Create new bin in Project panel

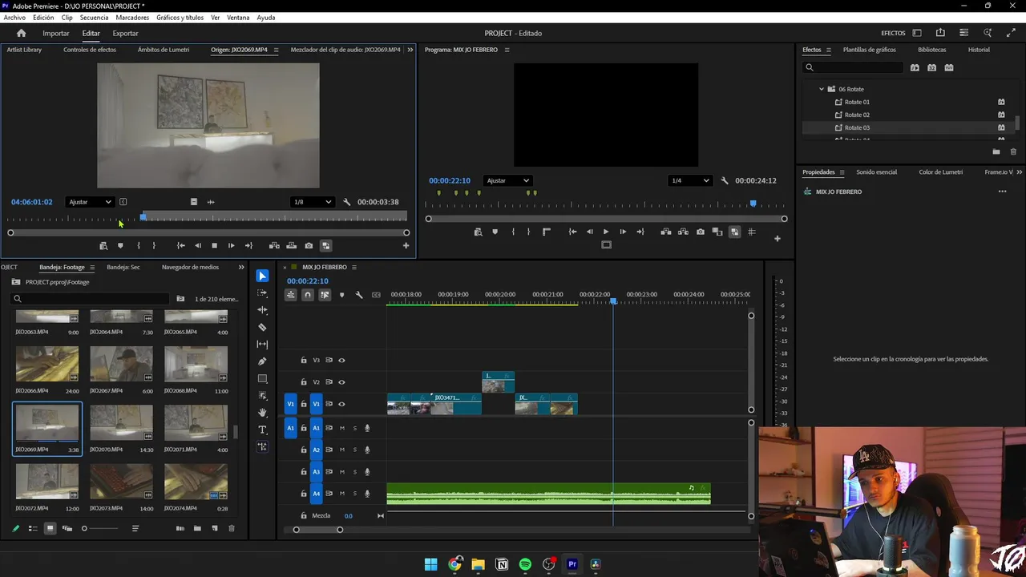point(197,528)
